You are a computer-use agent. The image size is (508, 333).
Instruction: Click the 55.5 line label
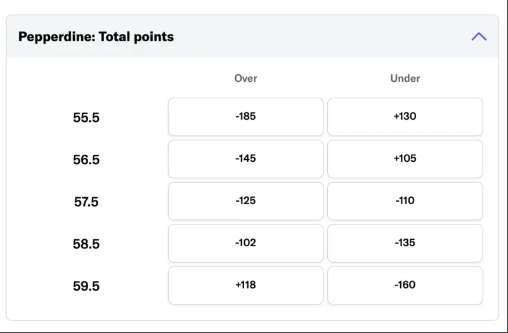[x=86, y=117]
